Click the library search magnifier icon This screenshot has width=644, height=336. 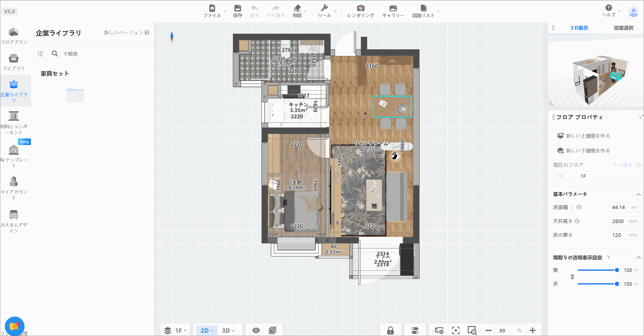55,54
